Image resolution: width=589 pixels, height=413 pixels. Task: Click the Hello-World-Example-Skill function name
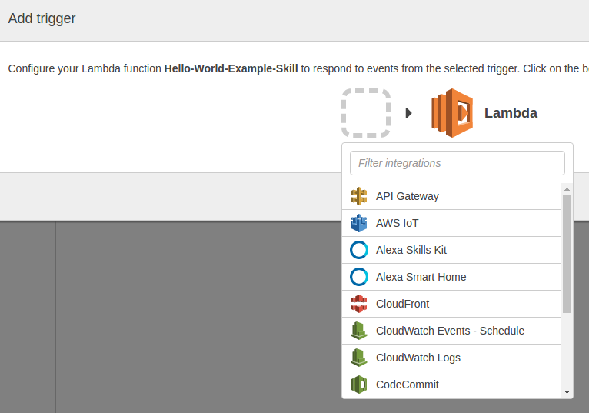(231, 68)
